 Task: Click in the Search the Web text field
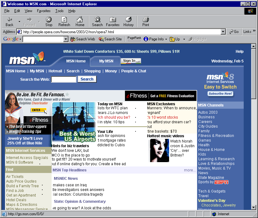pyautogui.click(x=64, y=79)
